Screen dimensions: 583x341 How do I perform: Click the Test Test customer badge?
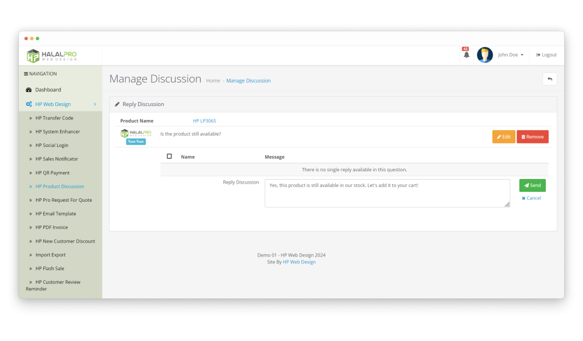[136, 142]
